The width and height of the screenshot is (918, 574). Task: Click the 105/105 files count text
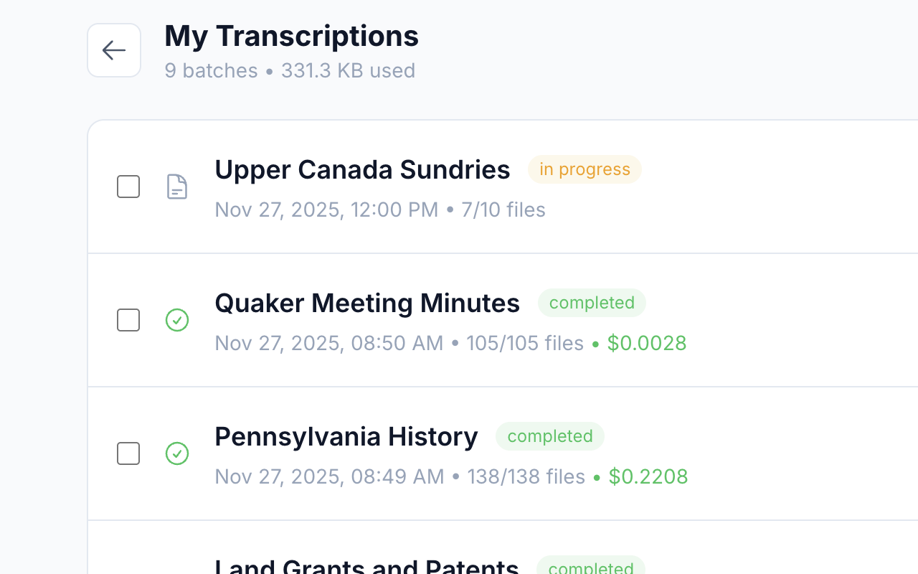[525, 343]
